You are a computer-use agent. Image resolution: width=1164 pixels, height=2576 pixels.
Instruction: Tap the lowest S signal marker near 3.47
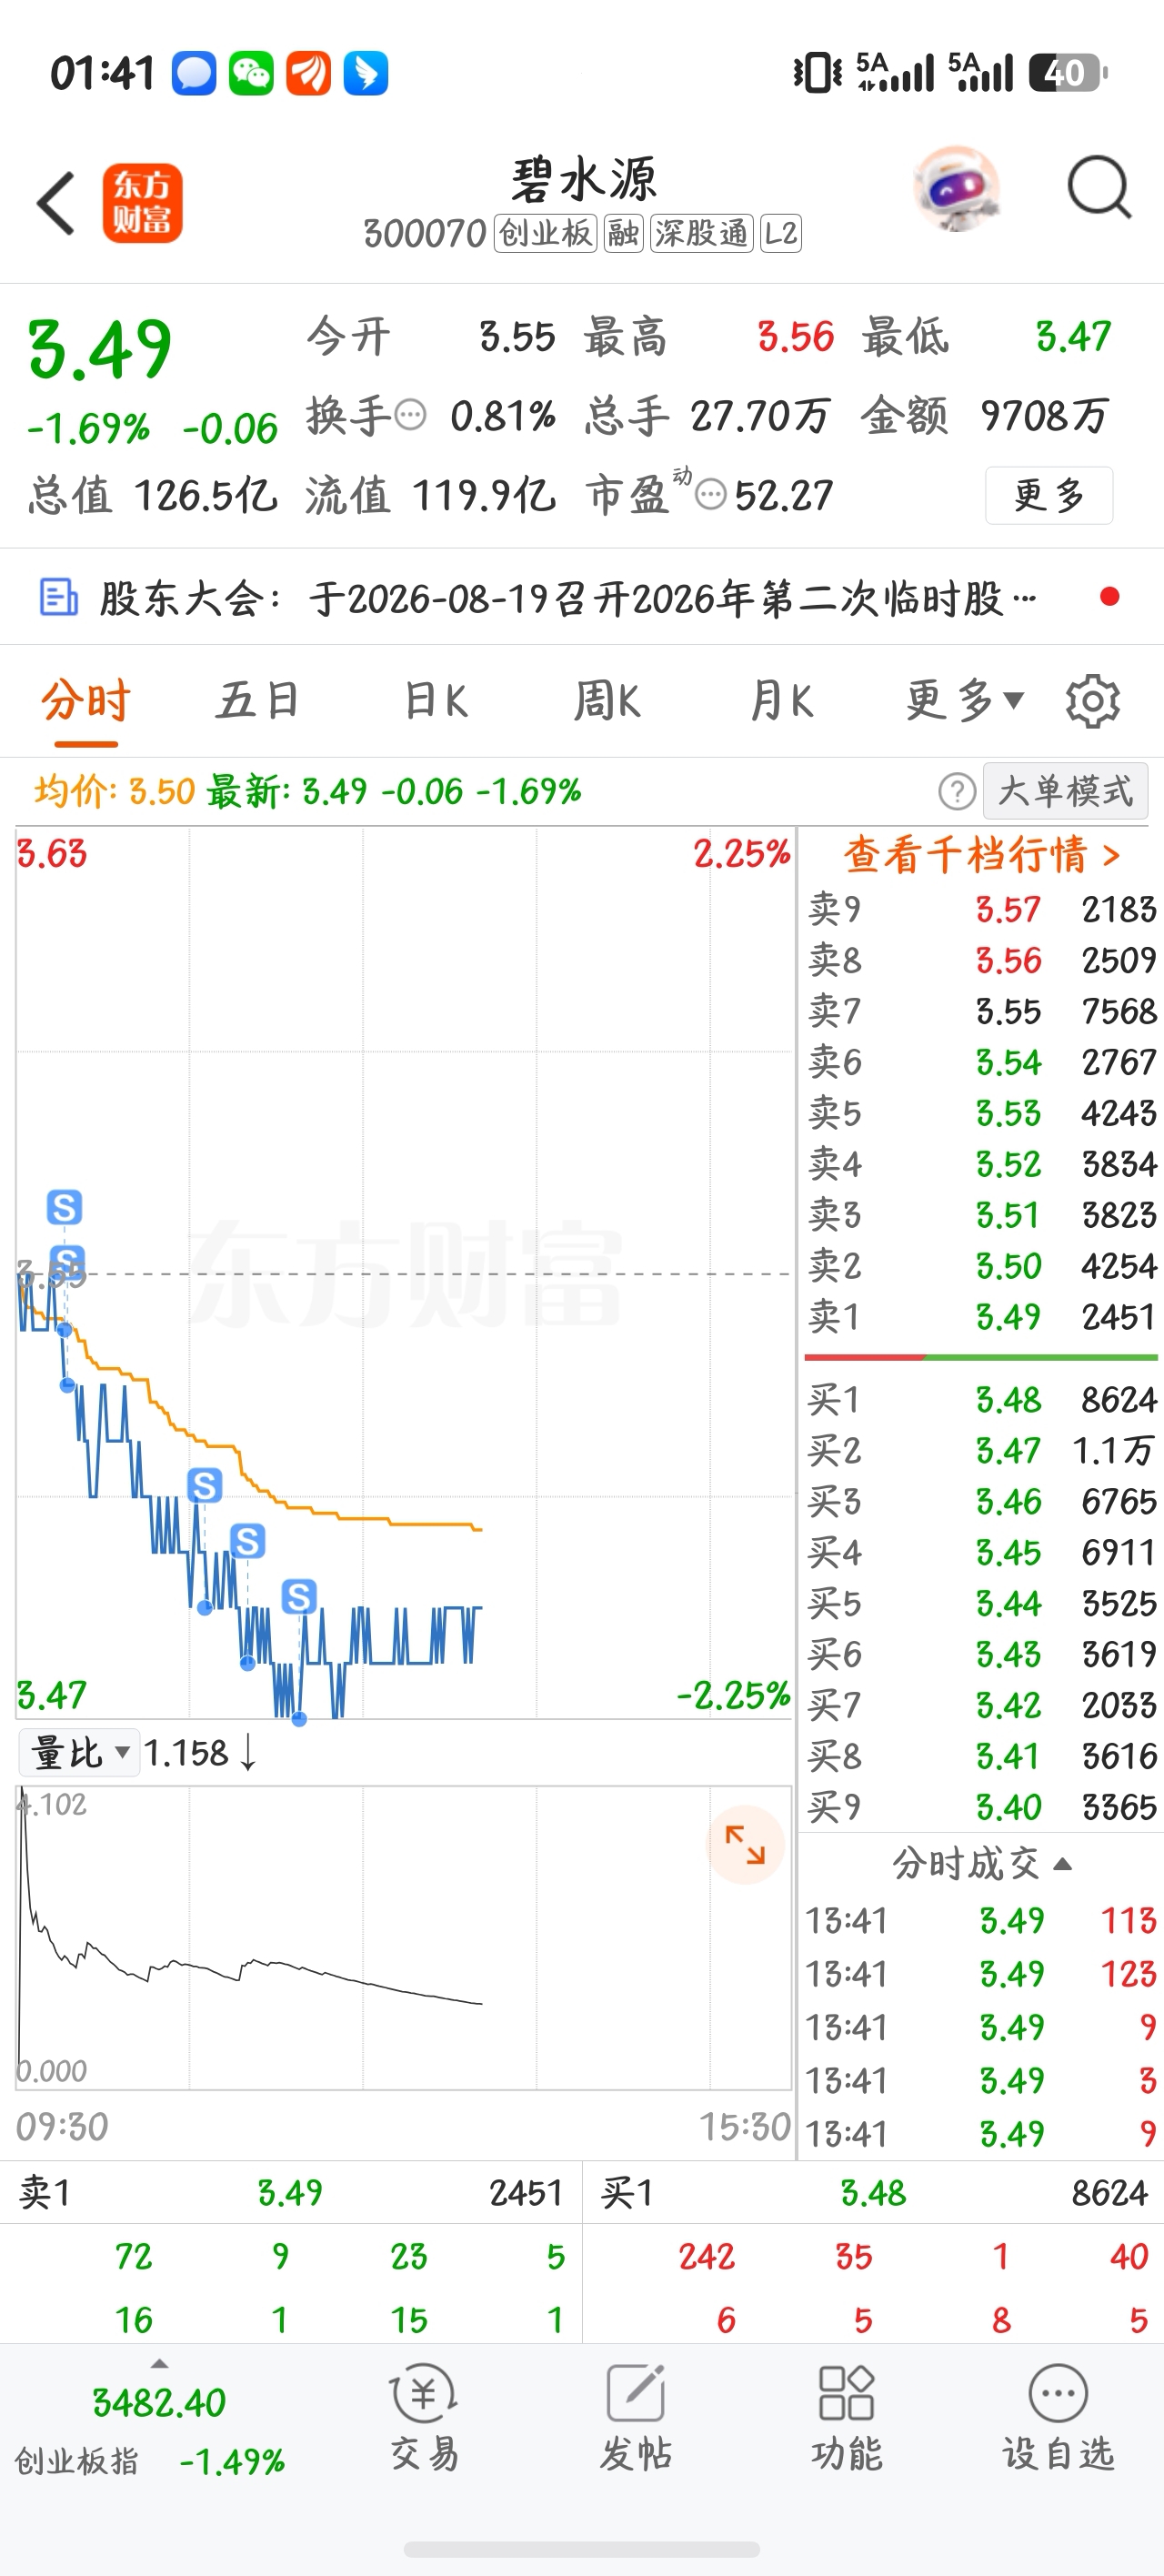pos(299,1596)
